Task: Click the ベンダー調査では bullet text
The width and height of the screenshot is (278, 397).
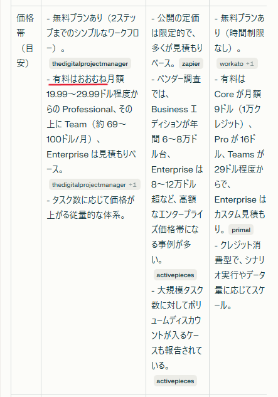Action: coord(176,87)
